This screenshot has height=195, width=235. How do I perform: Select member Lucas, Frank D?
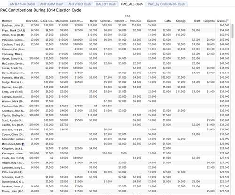pos(13,68)
